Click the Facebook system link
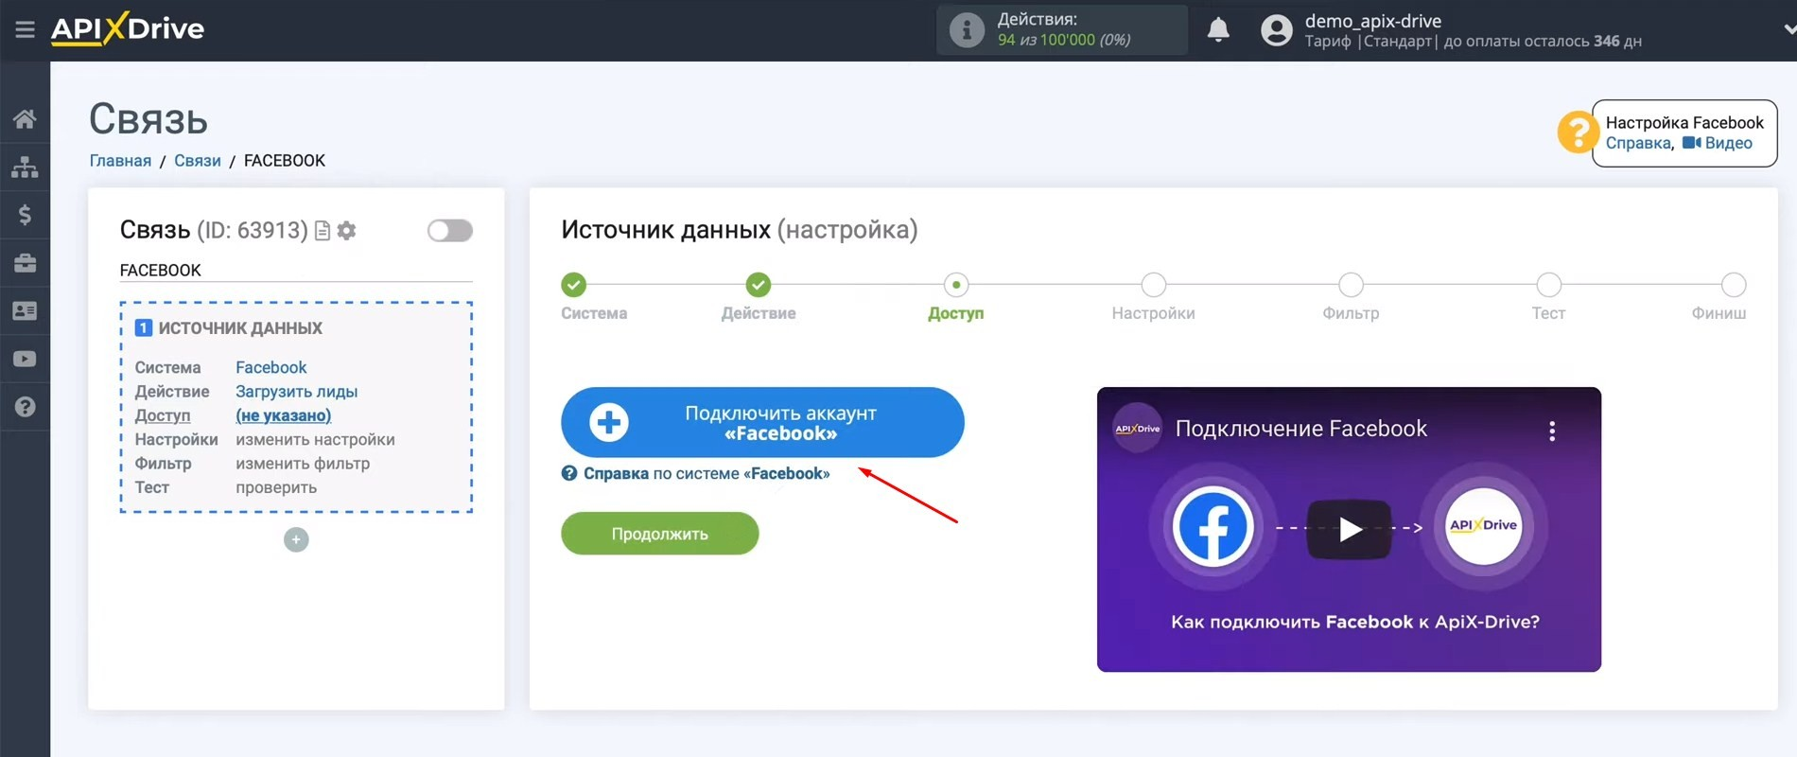The width and height of the screenshot is (1797, 757). tap(271, 367)
